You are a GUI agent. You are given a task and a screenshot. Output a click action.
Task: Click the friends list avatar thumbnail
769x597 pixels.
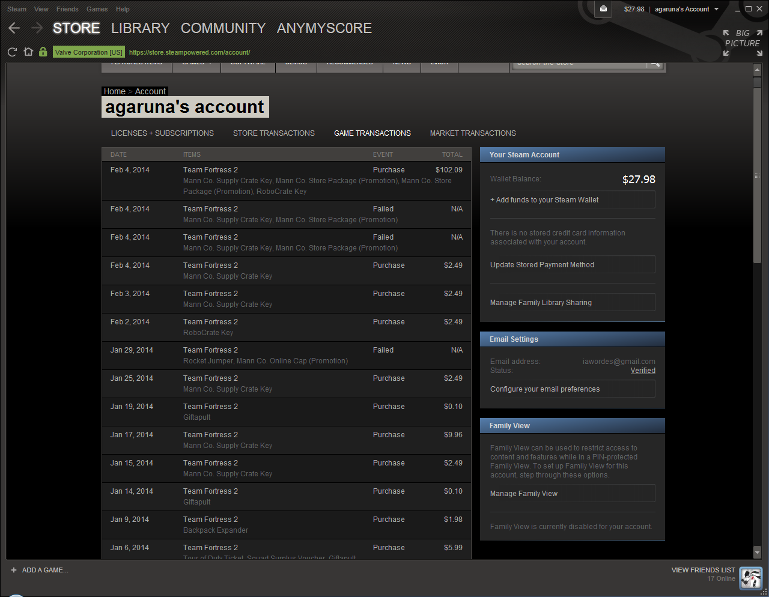[751, 578]
